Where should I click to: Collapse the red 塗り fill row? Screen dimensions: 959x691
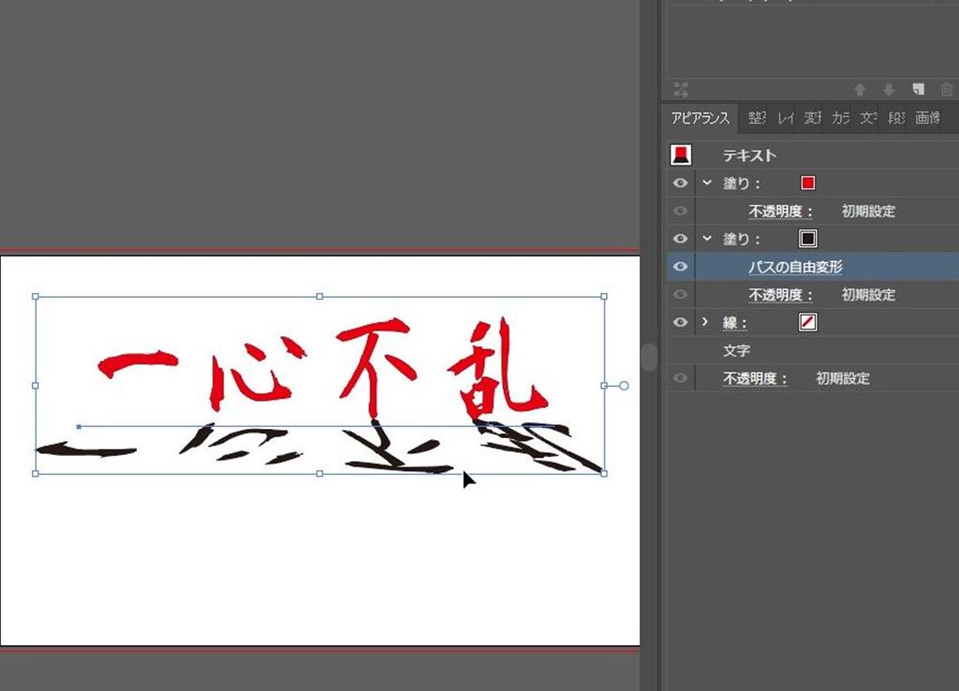707,184
